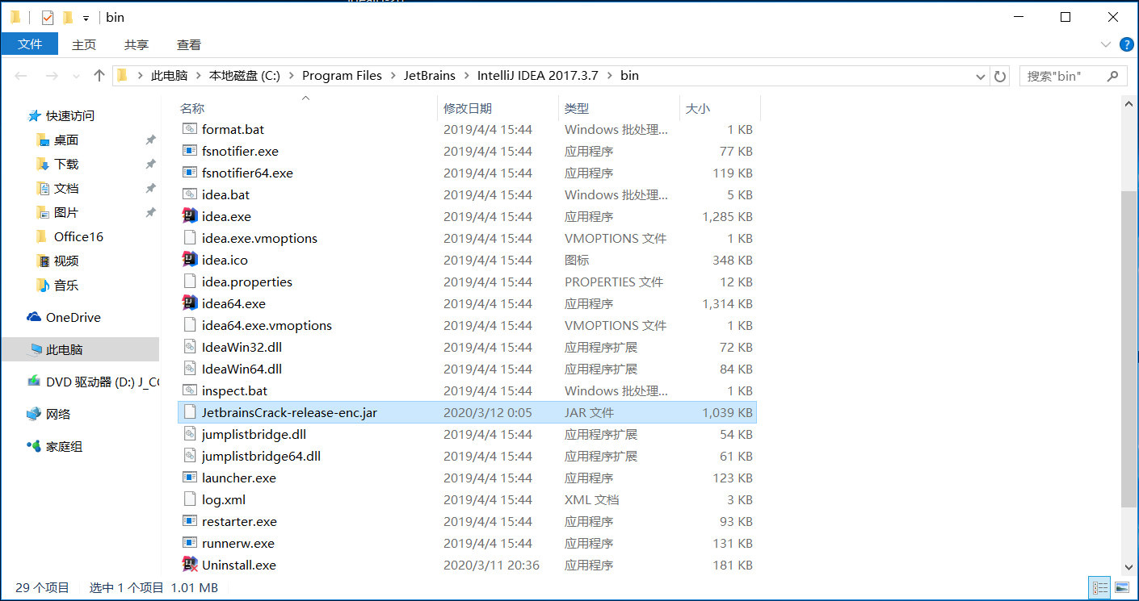The image size is (1139, 601).
Task: Click the launcher.exe application icon
Action: pyautogui.click(x=190, y=478)
